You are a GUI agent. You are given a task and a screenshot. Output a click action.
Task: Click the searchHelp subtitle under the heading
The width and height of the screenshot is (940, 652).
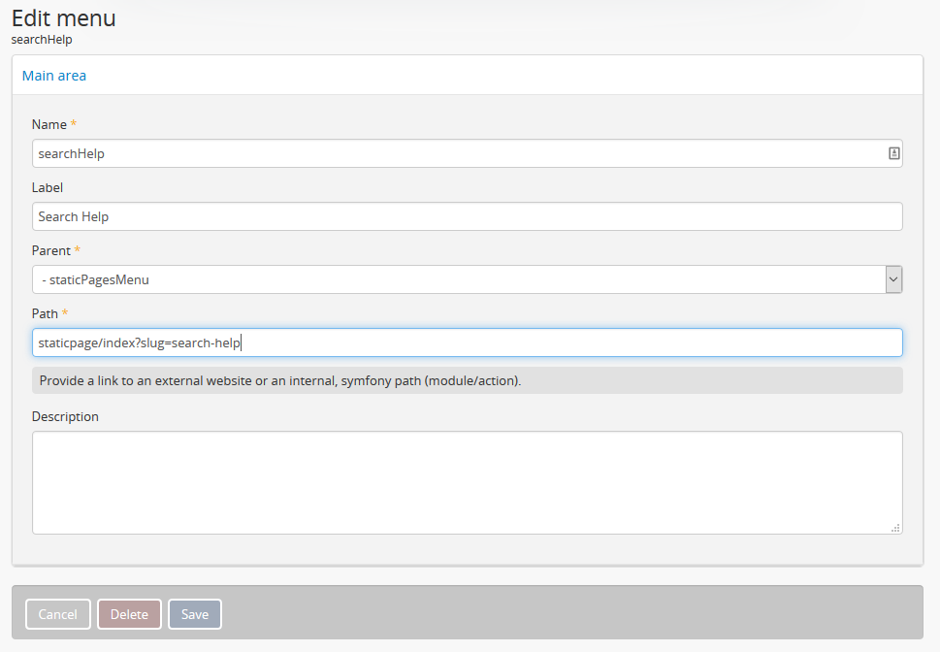[42, 40]
